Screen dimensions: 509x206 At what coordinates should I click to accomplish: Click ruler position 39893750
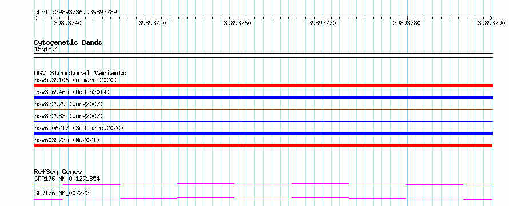(153, 23)
